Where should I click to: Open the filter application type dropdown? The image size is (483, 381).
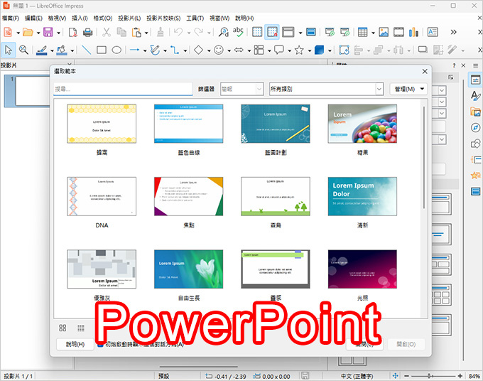241,89
